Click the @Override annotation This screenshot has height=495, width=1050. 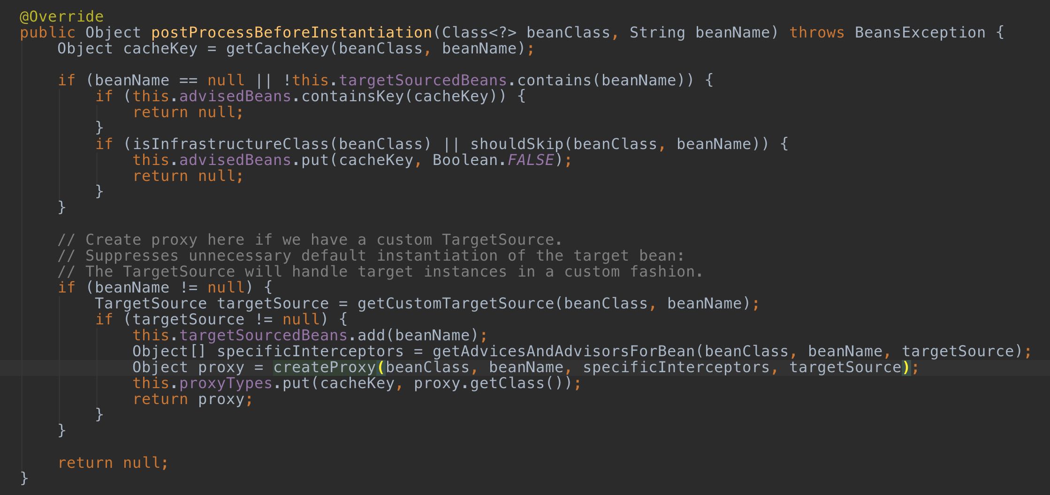pyautogui.click(x=61, y=16)
